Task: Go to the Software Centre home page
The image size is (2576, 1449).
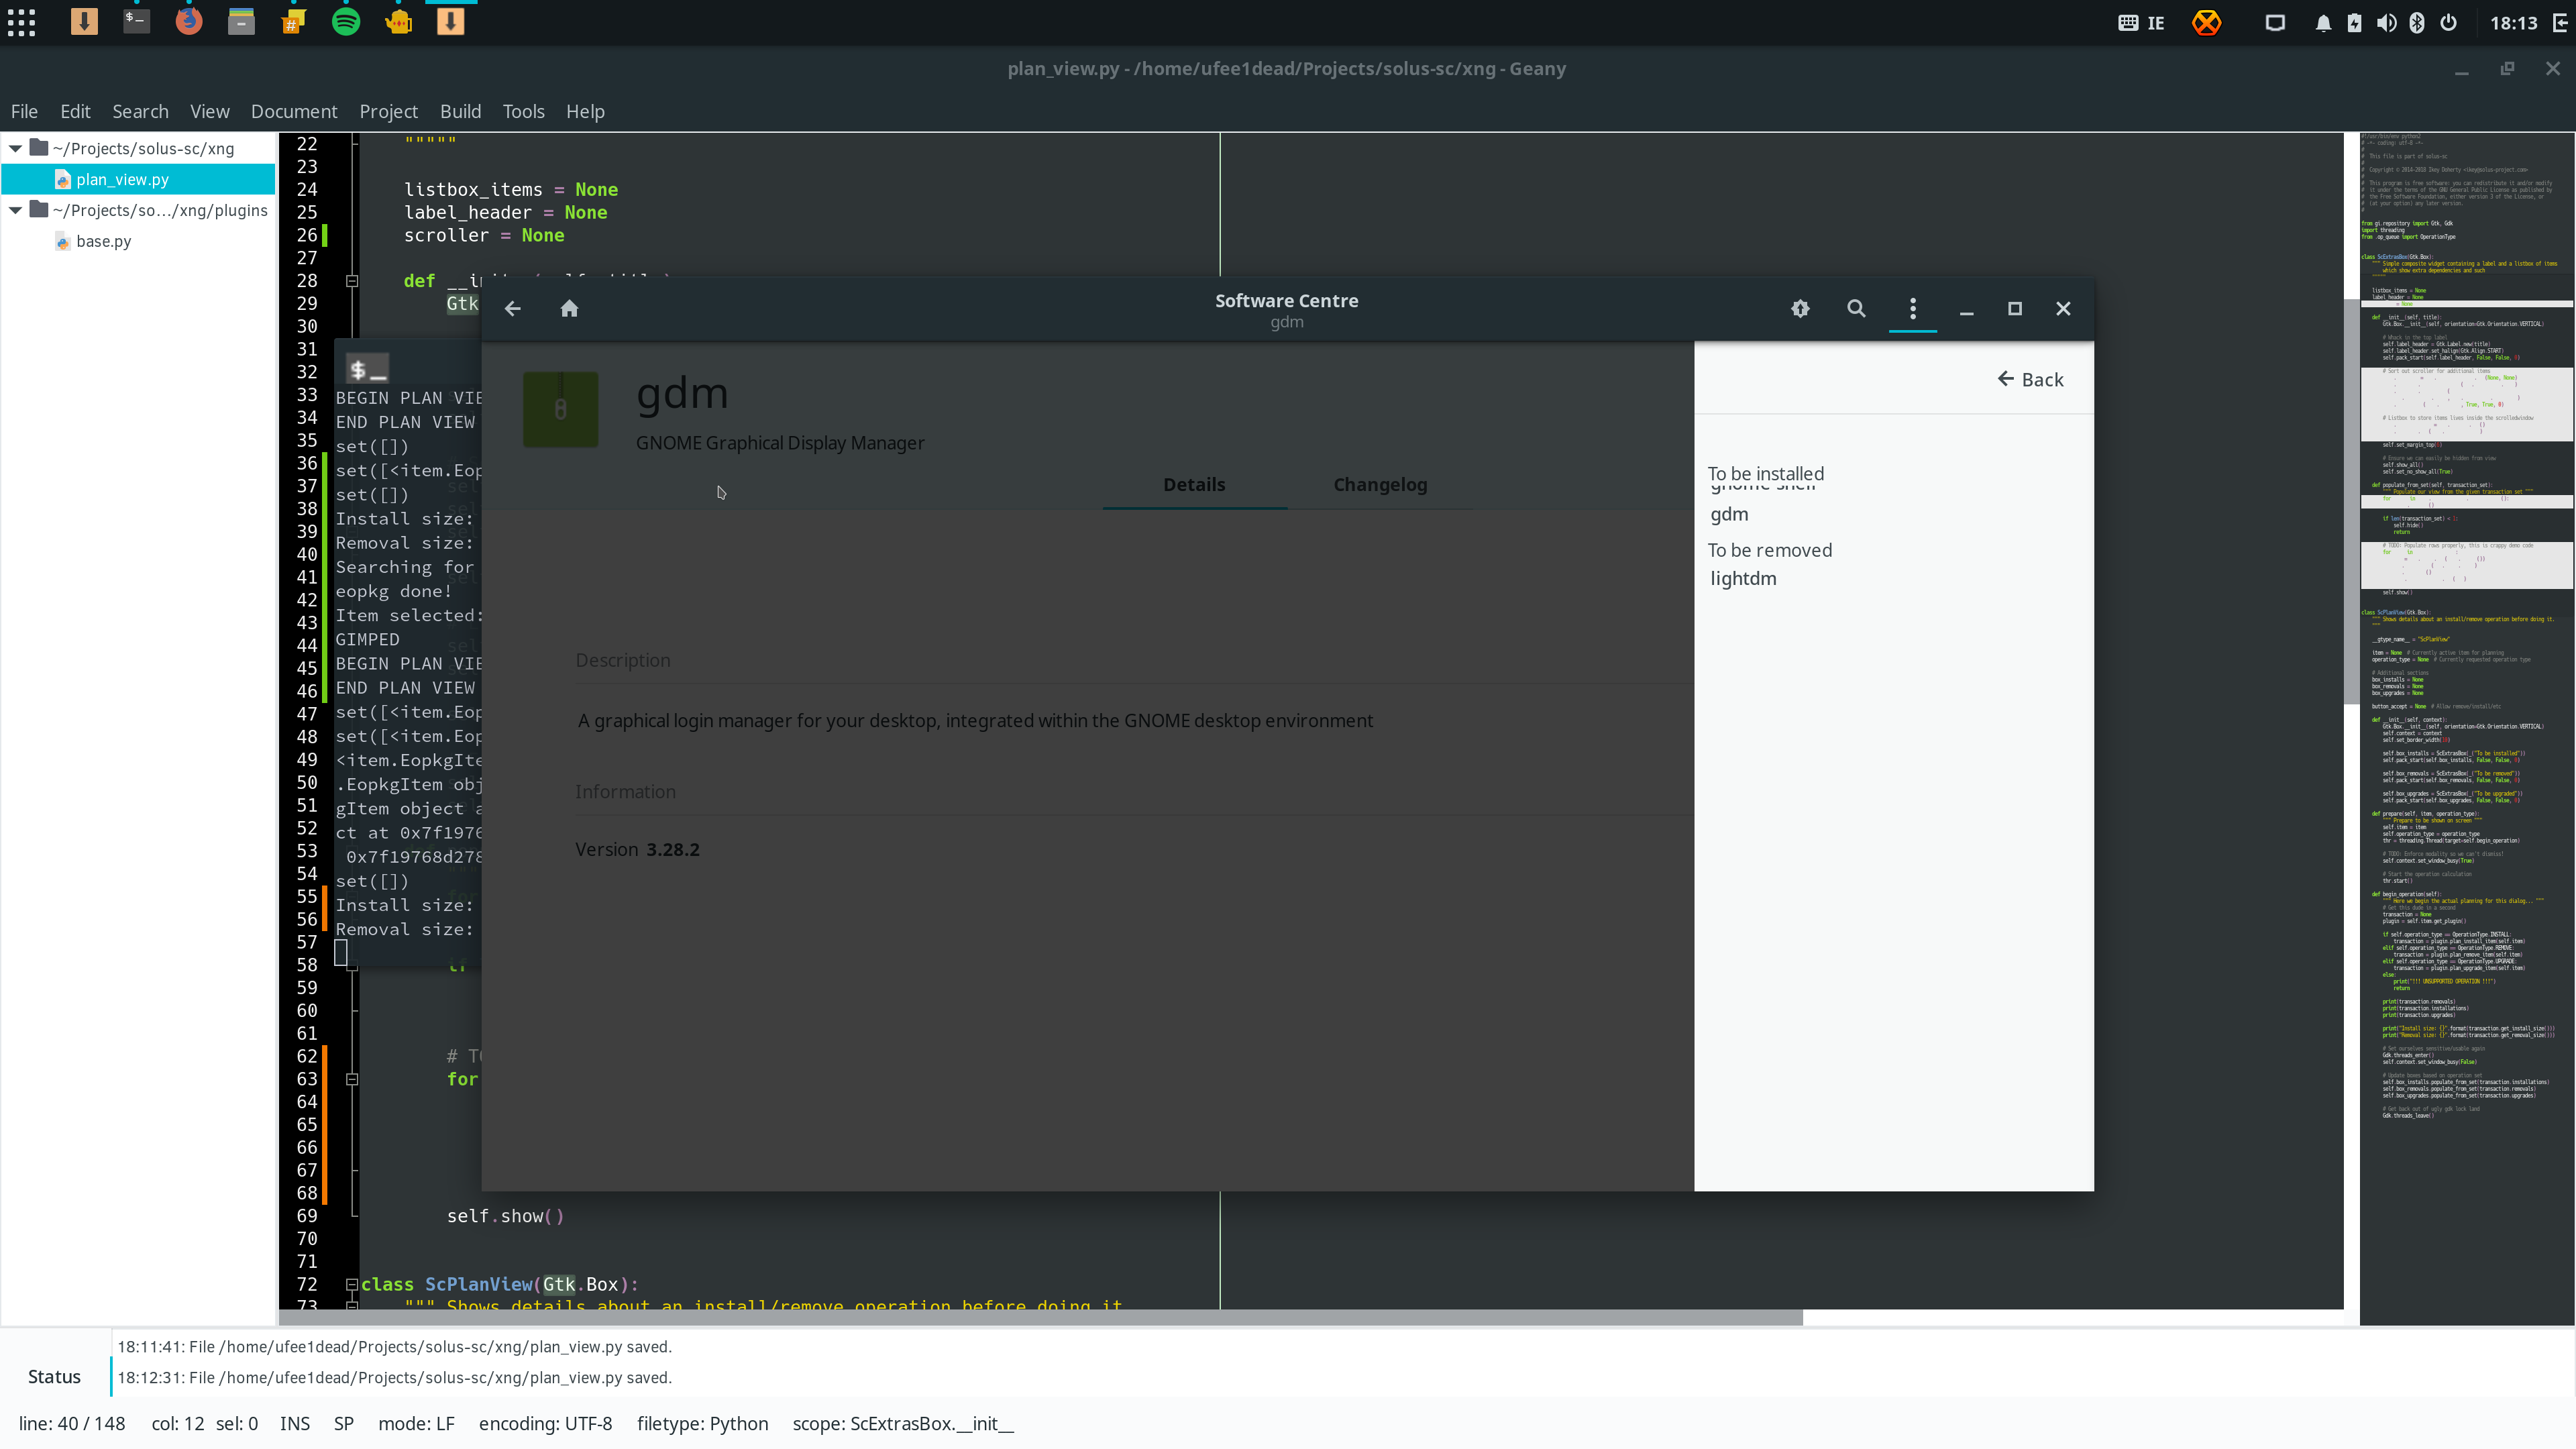Action: tap(570, 309)
